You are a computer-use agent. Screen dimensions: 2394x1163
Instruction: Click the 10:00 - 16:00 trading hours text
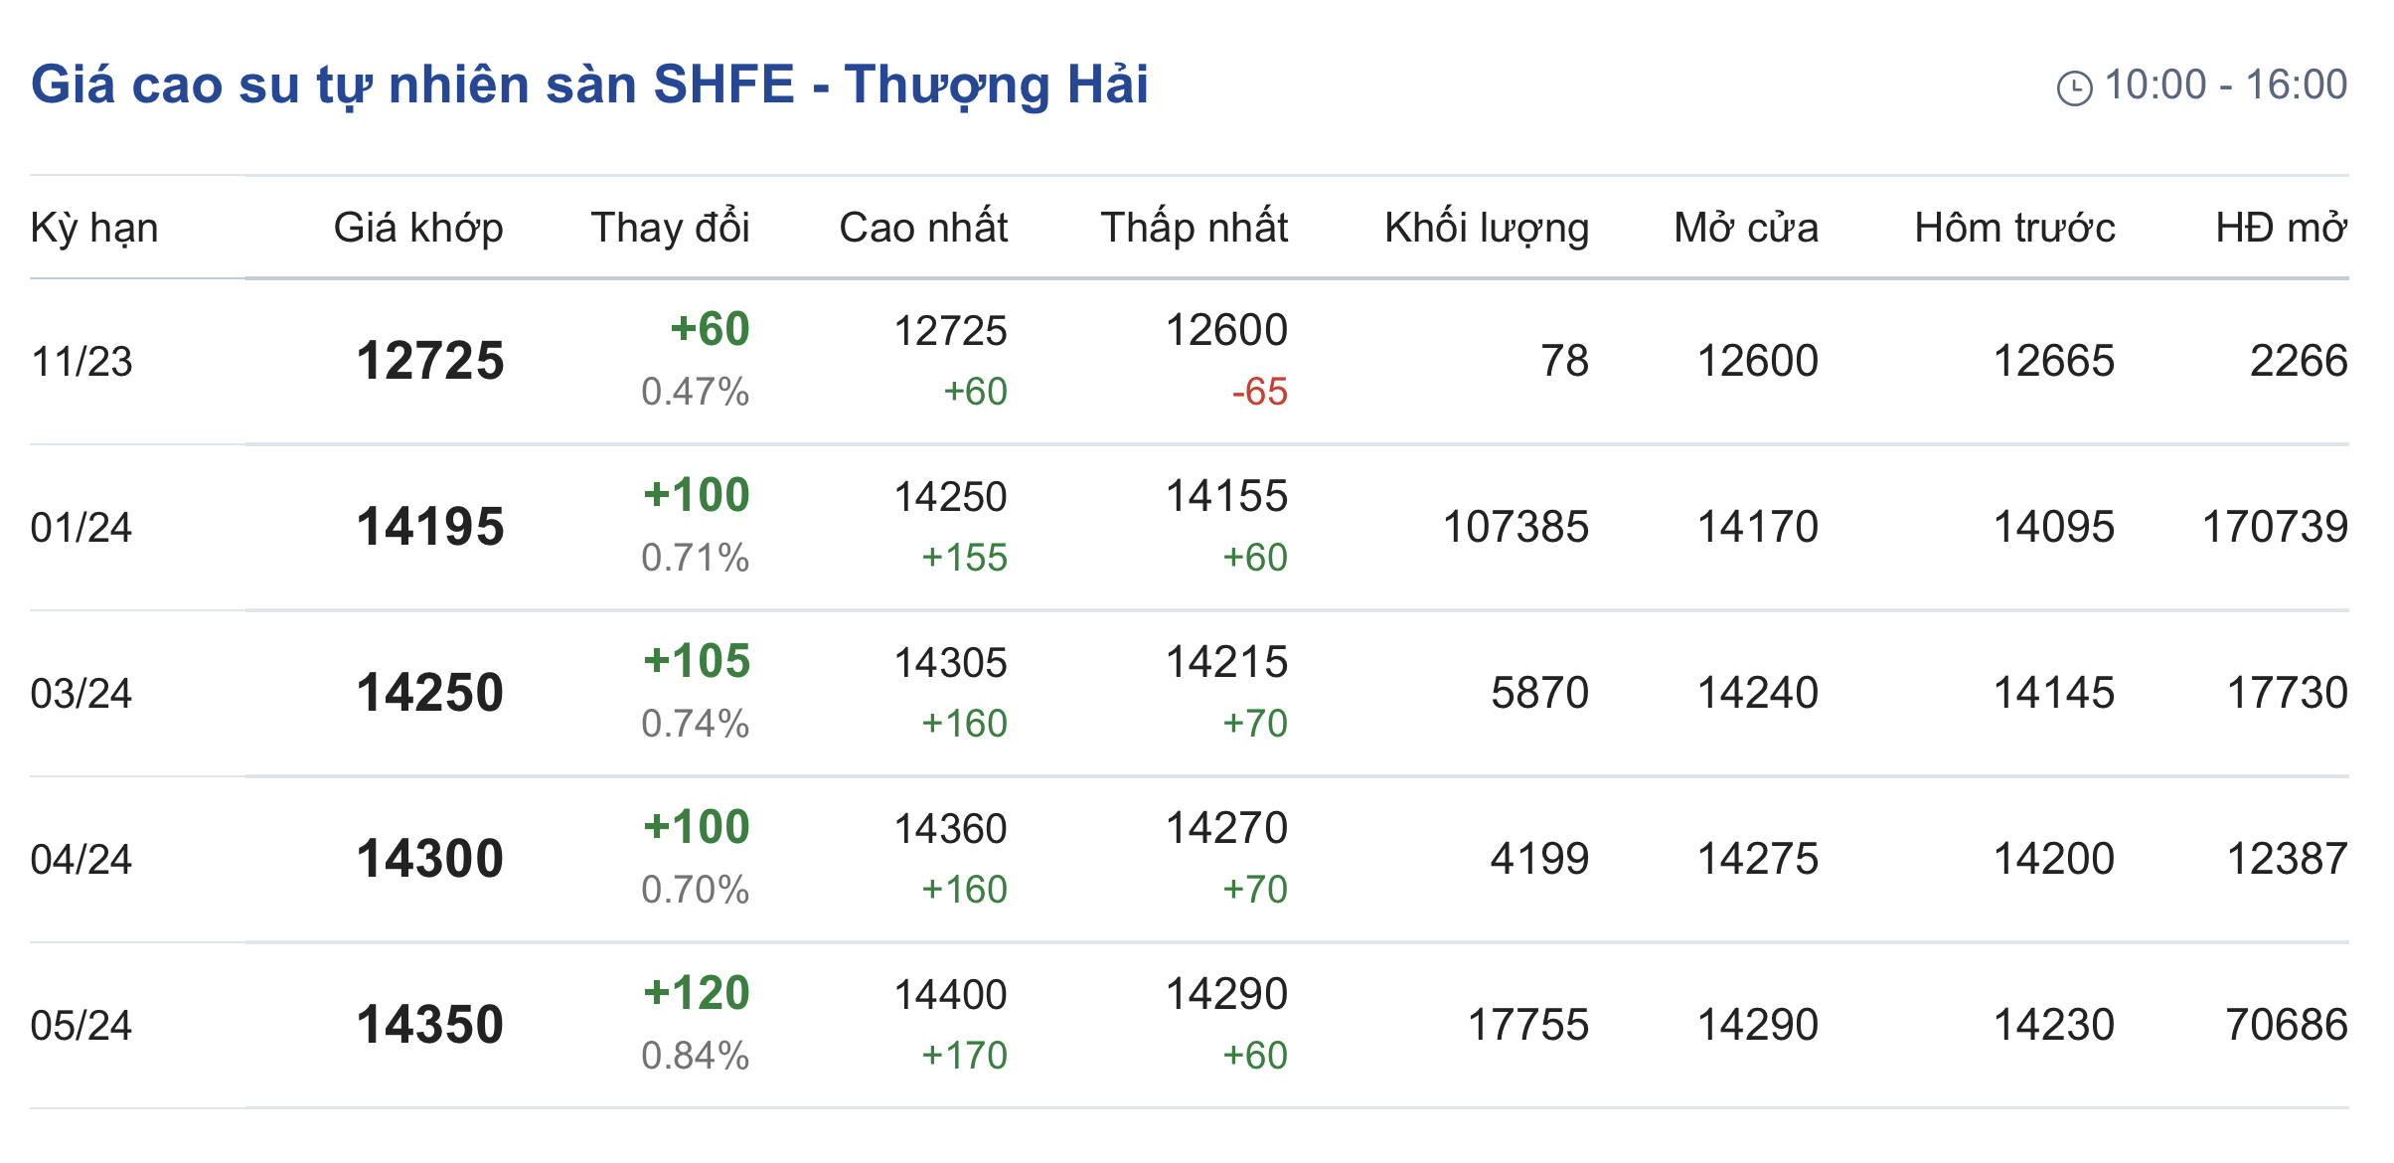coord(2226,85)
